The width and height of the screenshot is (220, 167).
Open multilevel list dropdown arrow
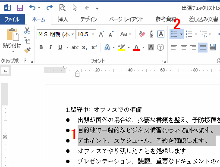[210, 34]
